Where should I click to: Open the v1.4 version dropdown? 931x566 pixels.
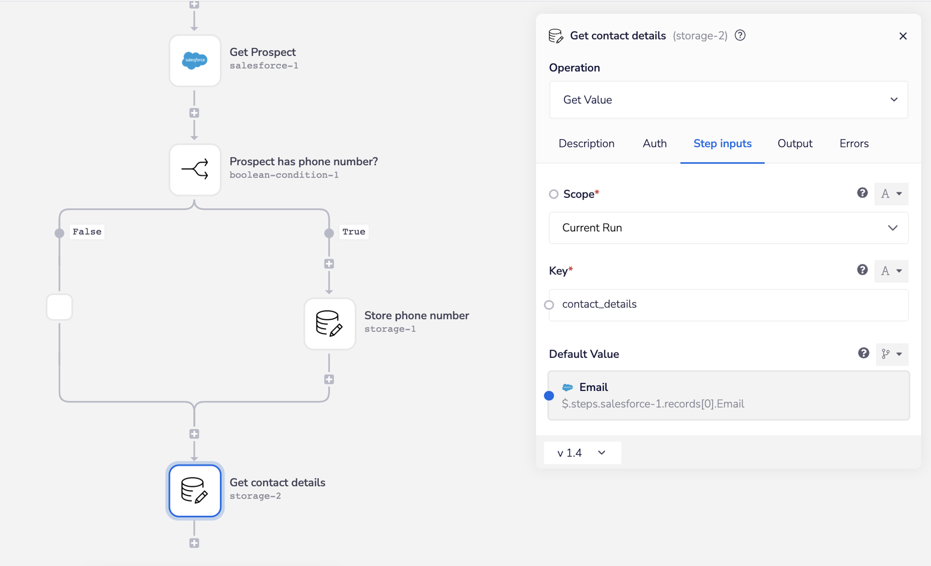click(582, 452)
